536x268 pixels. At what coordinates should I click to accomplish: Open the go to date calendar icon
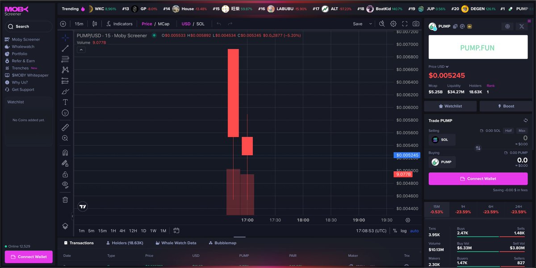[176, 231]
